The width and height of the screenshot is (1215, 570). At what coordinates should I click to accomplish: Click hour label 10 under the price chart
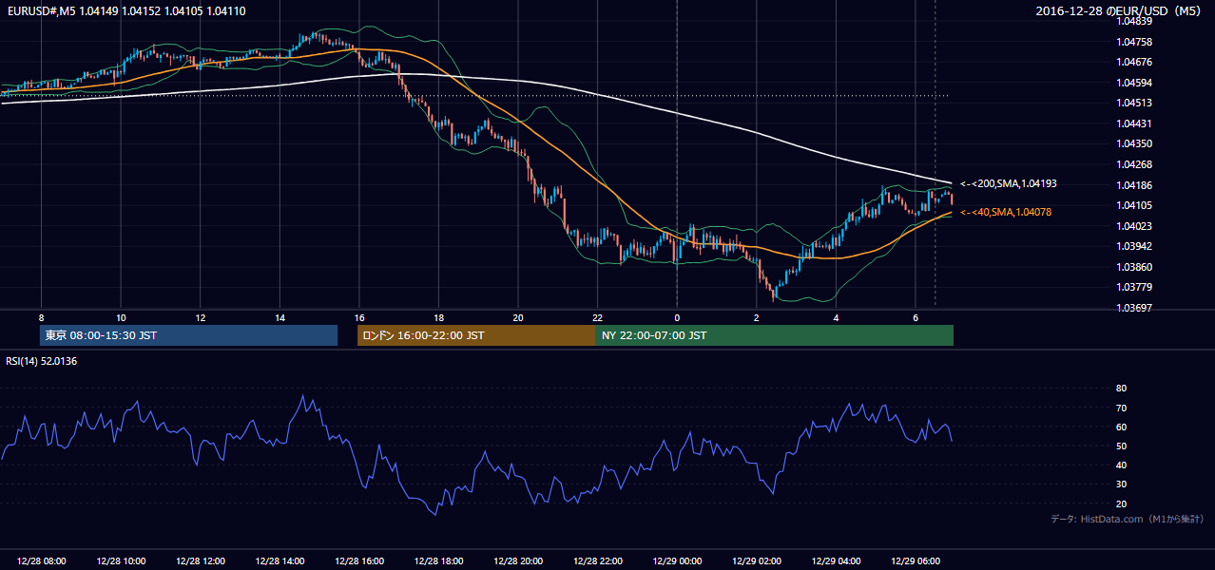pos(121,317)
